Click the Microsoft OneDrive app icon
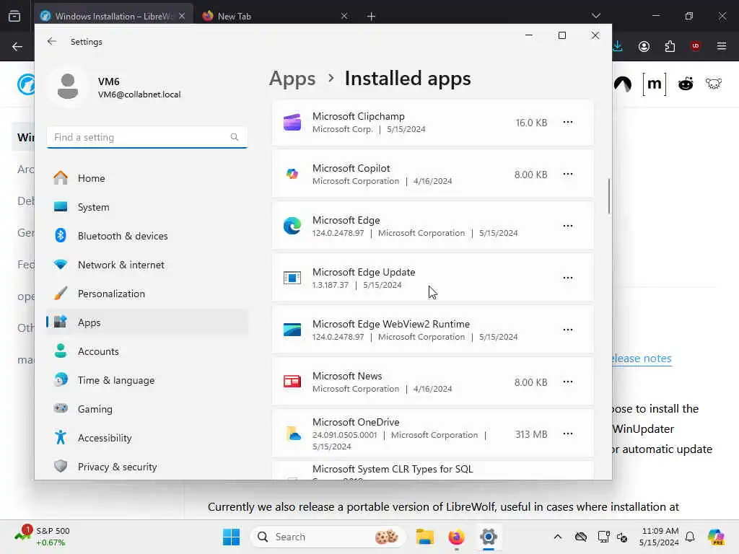This screenshot has width=739, height=554. (x=293, y=434)
